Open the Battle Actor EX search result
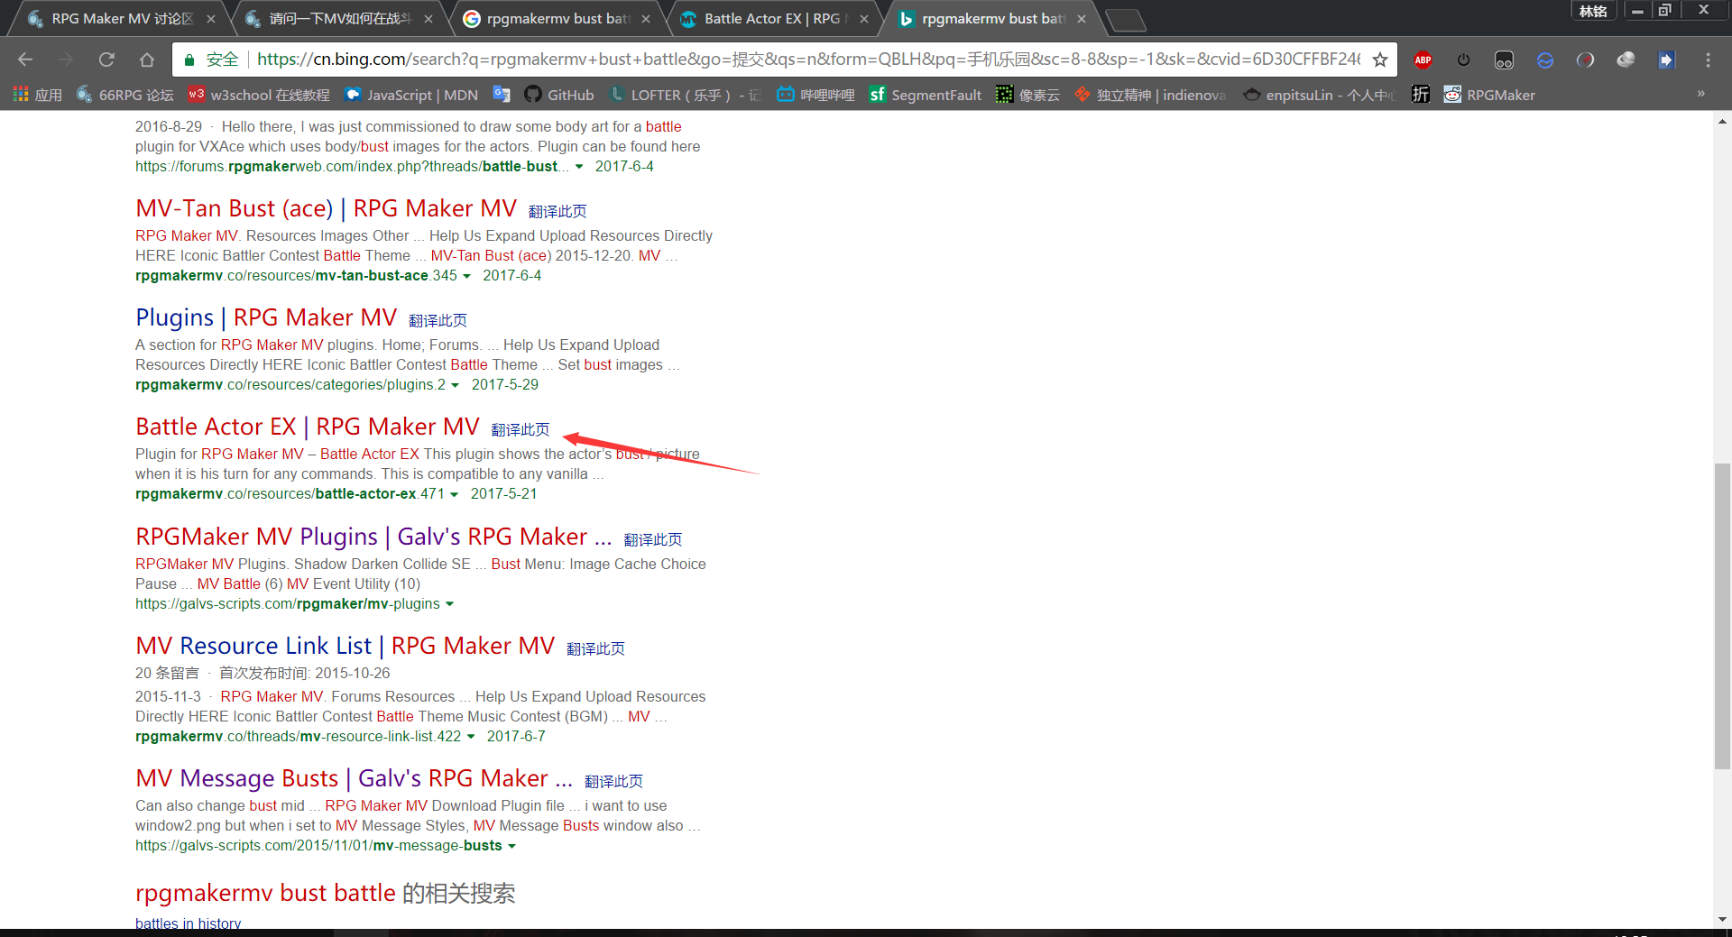 (x=307, y=427)
